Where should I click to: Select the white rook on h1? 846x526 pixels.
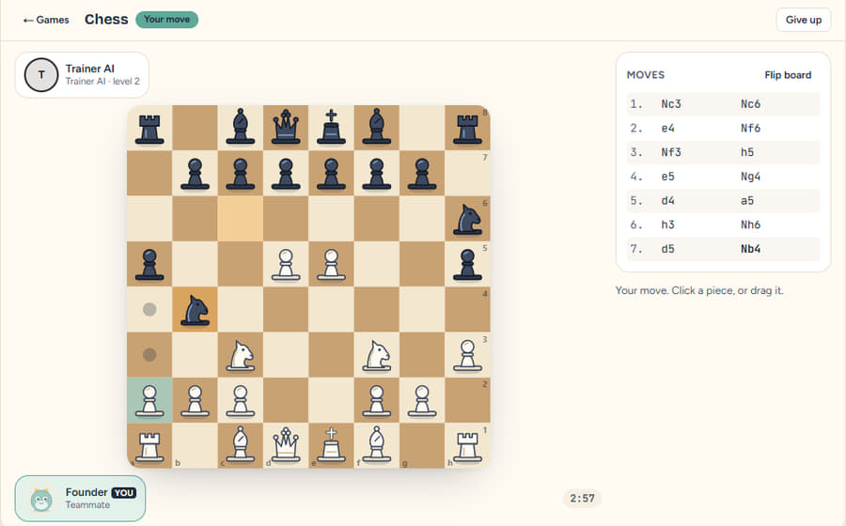tap(467, 446)
